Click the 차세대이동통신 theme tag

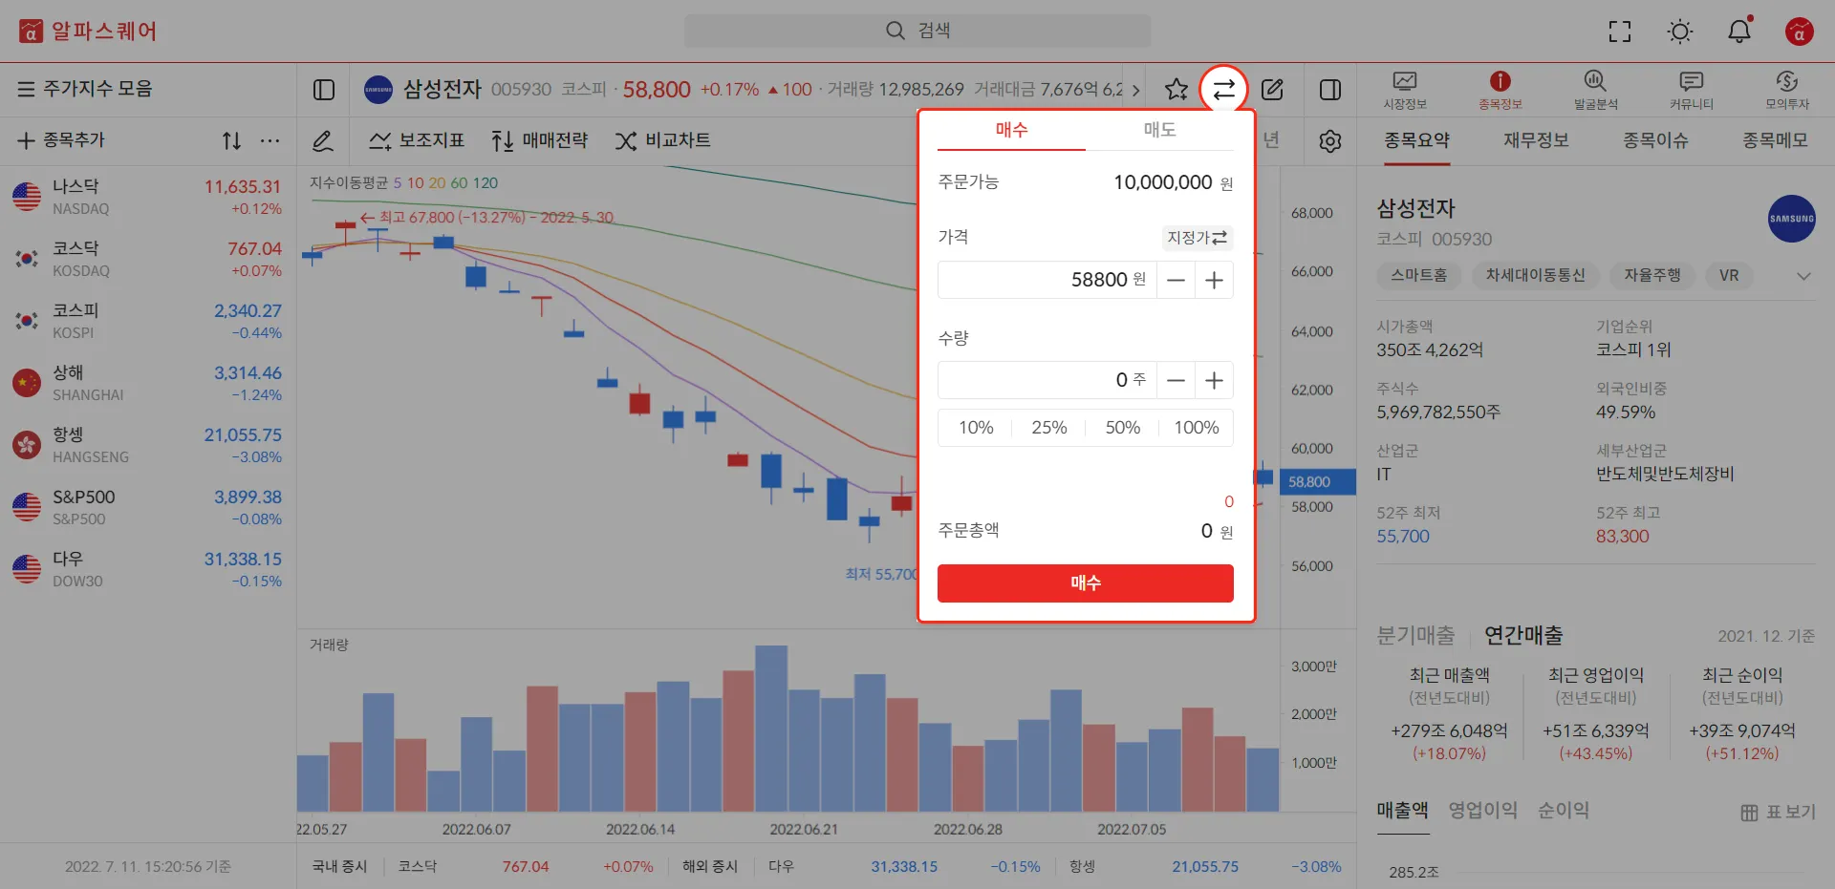[x=1536, y=276]
